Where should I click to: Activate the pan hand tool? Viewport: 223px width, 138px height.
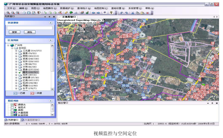click(24, 13)
